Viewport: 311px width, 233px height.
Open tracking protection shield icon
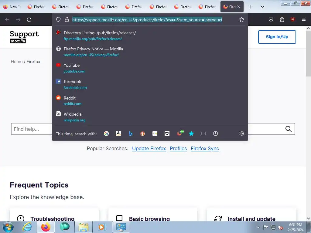click(58, 20)
